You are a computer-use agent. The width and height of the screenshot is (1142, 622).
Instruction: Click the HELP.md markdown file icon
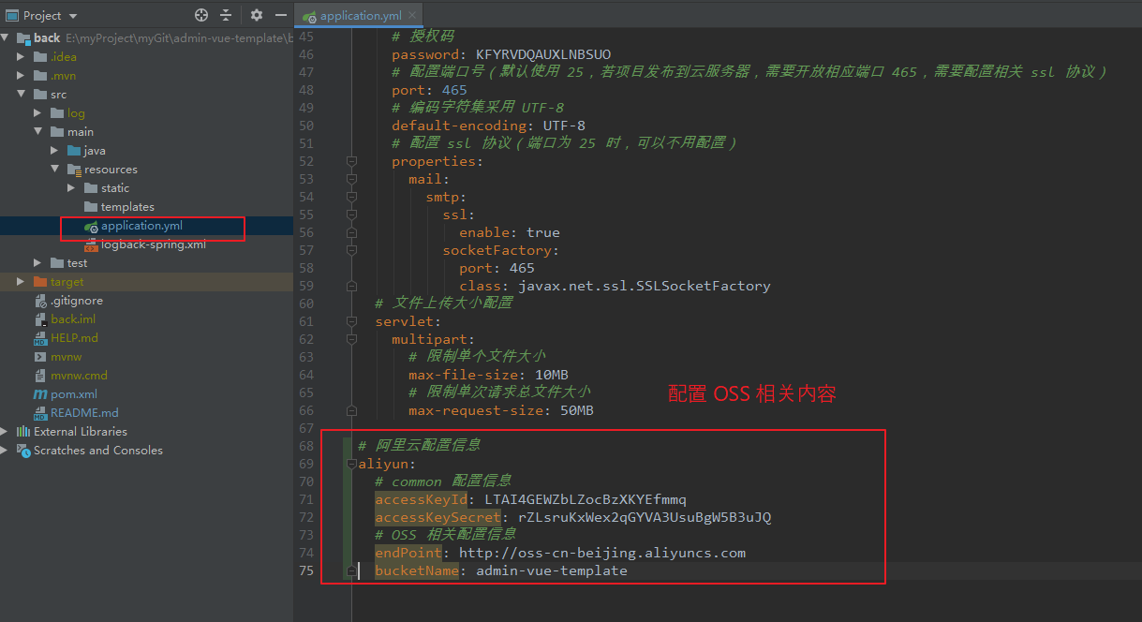click(x=40, y=338)
